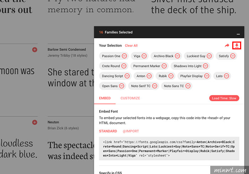The height and width of the screenshot is (174, 249).
Task: Click the Embed Font heading
Action: click(108, 112)
